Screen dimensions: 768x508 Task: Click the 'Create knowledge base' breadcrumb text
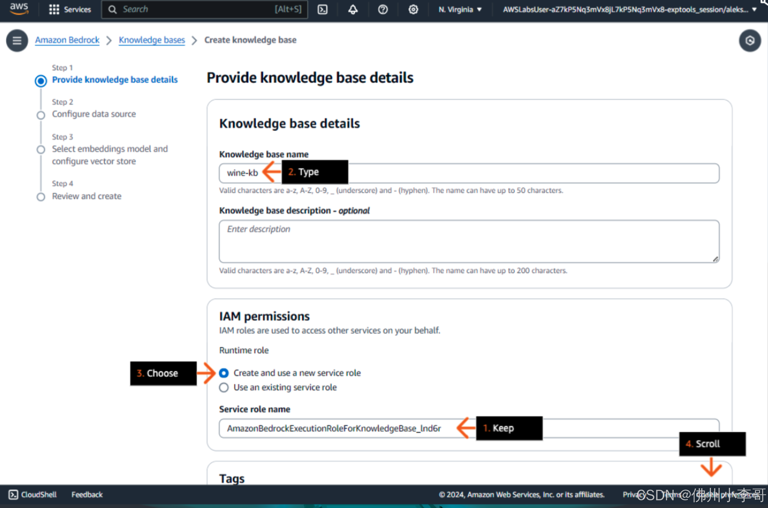click(250, 40)
